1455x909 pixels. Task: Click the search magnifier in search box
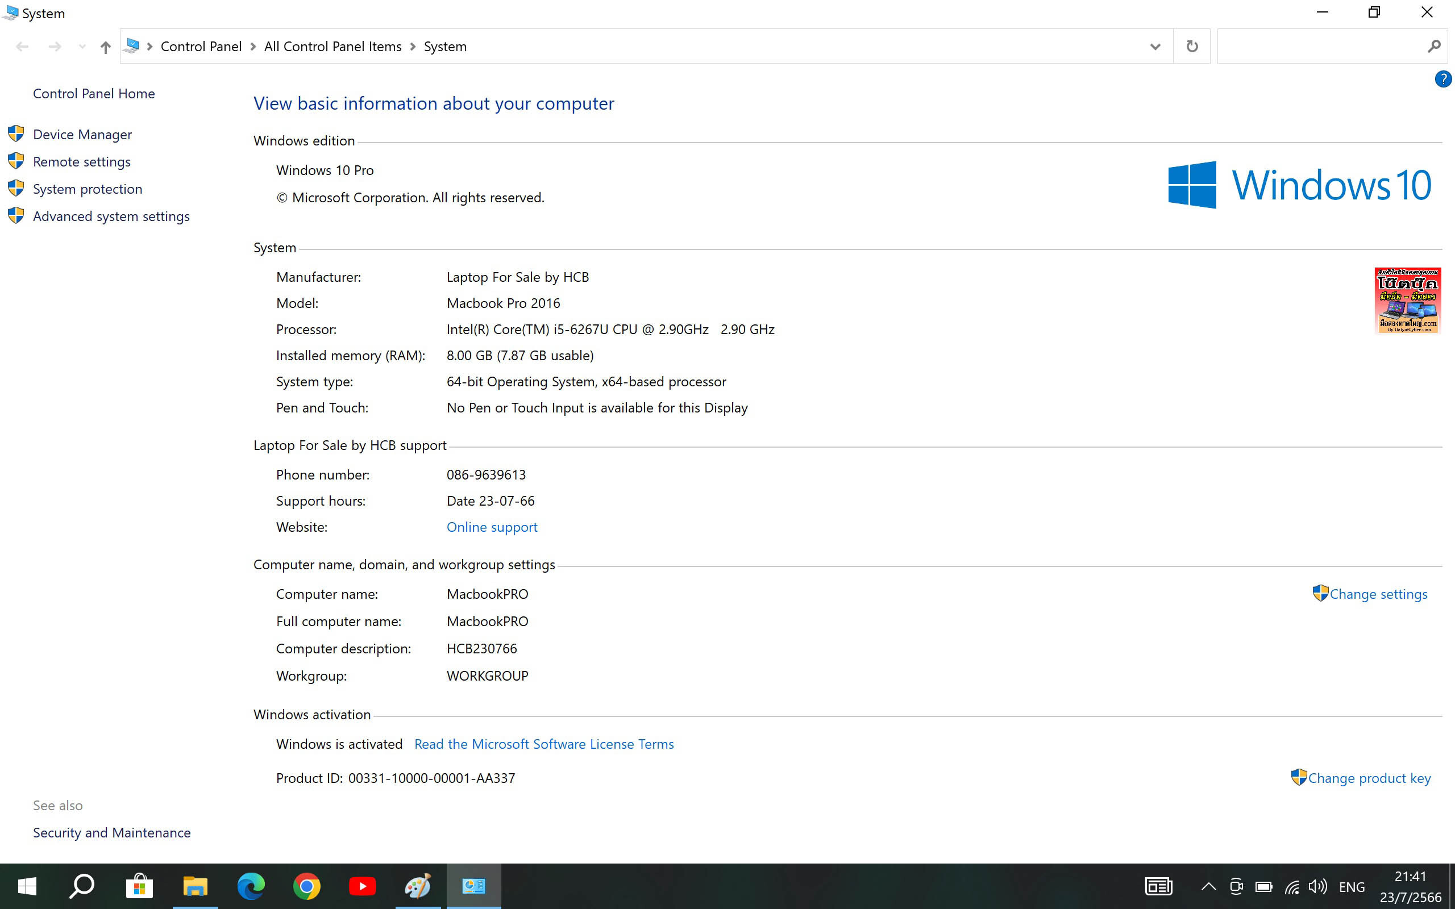(1433, 46)
